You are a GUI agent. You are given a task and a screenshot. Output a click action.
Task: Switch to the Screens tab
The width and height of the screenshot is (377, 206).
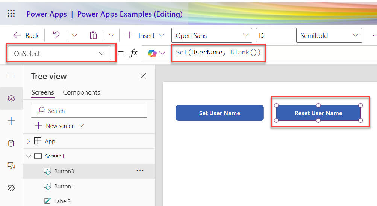[42, 92]
